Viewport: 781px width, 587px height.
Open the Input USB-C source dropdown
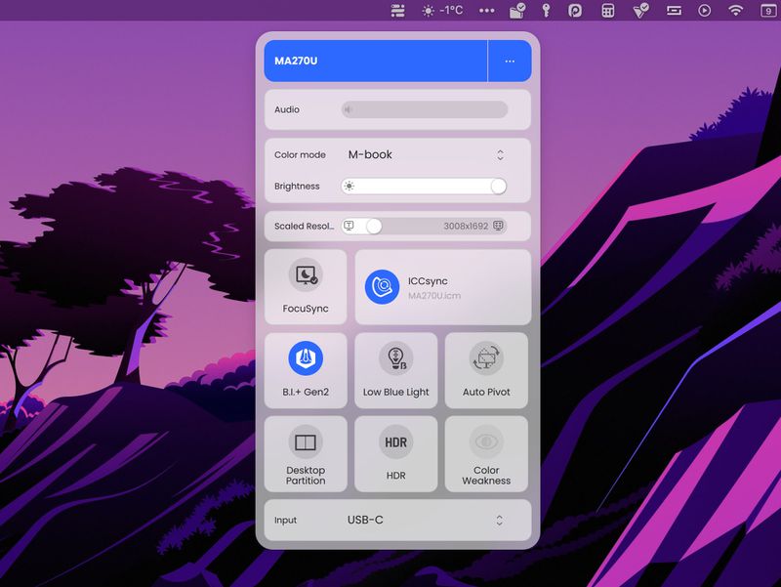(x=500, y=521)
